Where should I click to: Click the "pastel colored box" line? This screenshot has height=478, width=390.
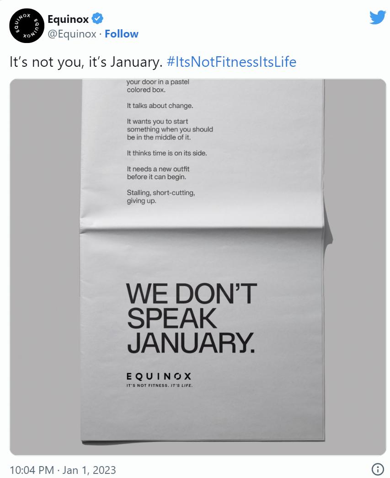click(x=158, y=86)
